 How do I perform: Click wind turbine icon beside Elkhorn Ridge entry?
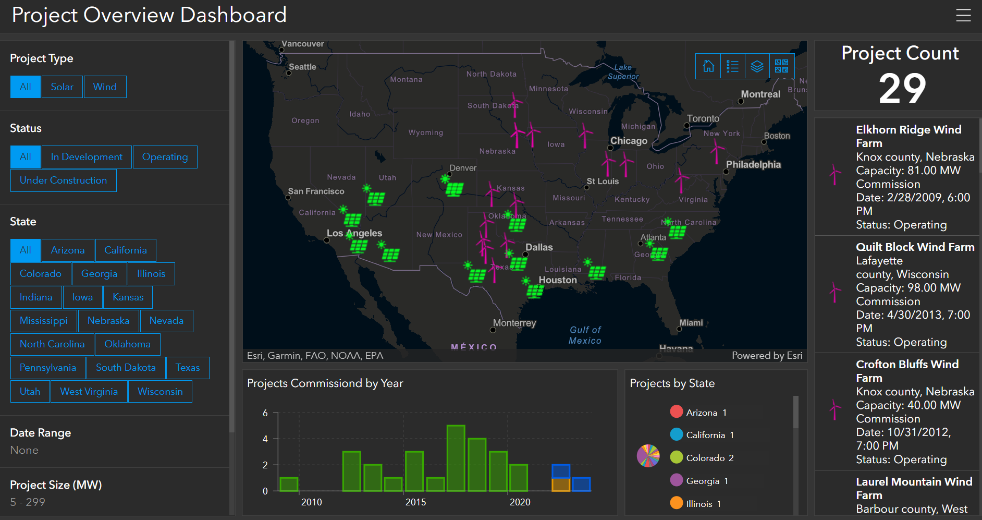(835, 175)
